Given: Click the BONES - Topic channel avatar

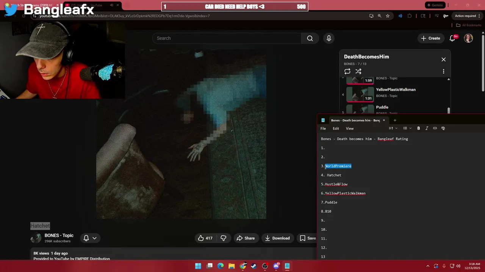Looking at the screenshot, I should tap(36, 238).
